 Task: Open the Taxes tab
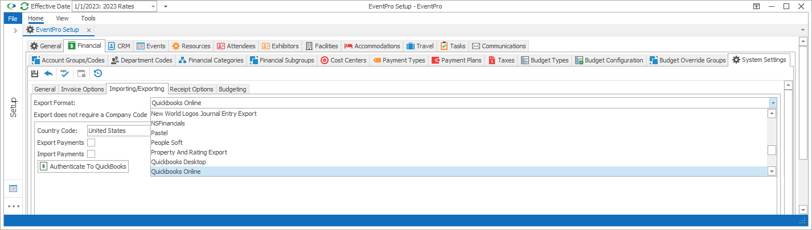click(x=501, y=60)
